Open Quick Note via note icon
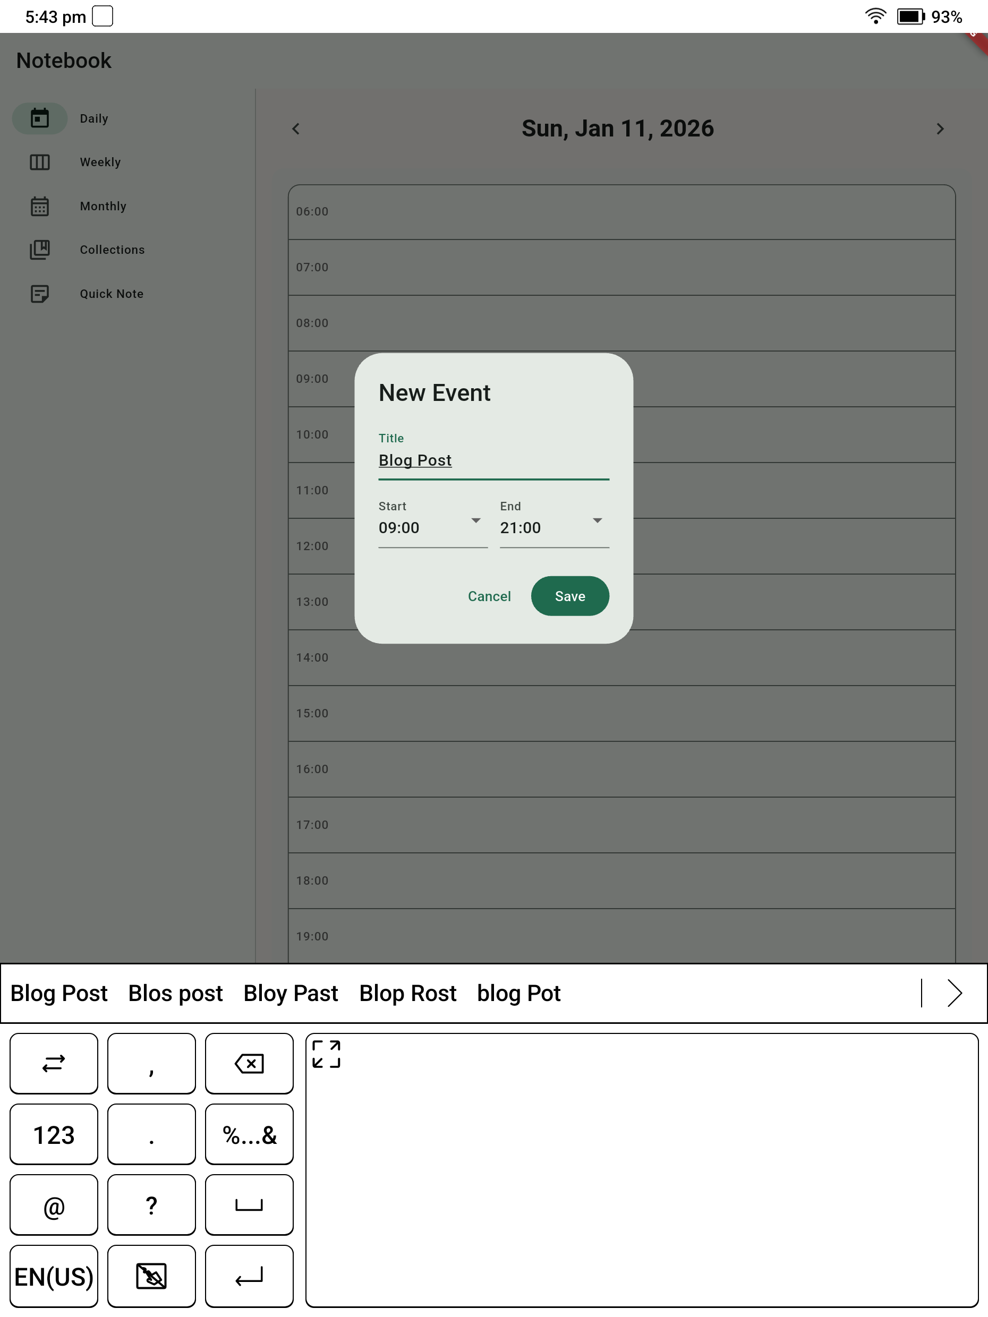This screenshot has width=988, height=1317. tap(39, 294)
